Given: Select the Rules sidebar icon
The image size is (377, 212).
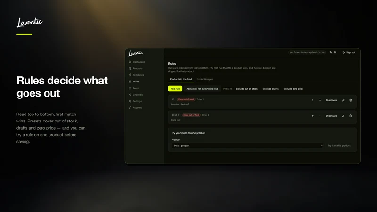Looking at the screenshot, I should click(x=130, y=82).
